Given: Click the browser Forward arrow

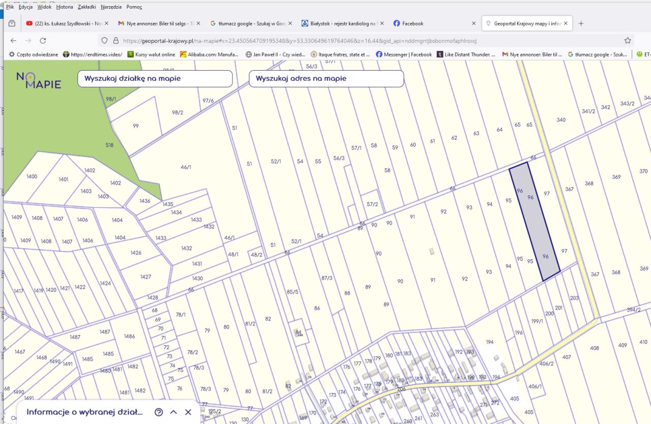Looking at the screenshot, I should pyautogui.click(x=28, y=41).
